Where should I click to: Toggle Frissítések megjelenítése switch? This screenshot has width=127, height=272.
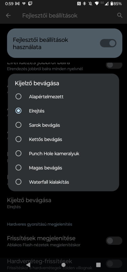(x=114, y=241)
